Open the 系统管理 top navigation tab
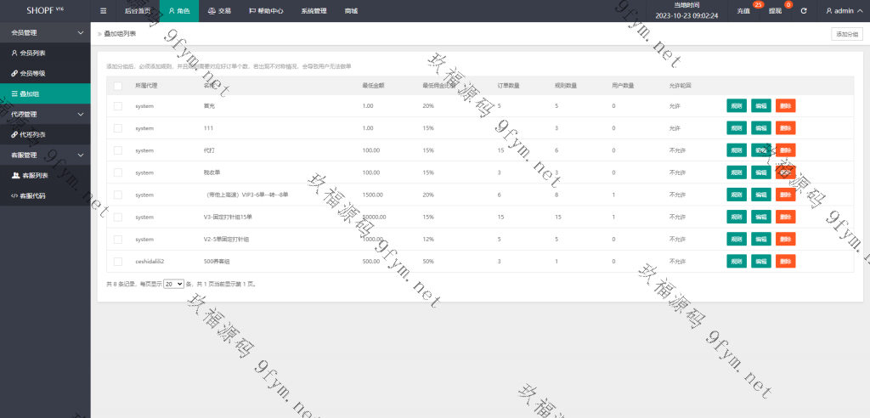The height and width of the screenshot is (418, 870). click(x=314, y=10)
